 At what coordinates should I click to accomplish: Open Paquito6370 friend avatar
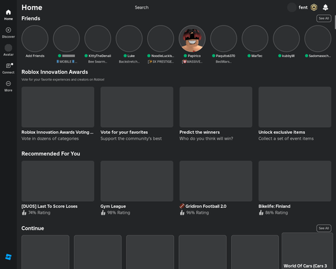(x=224, y=38)
